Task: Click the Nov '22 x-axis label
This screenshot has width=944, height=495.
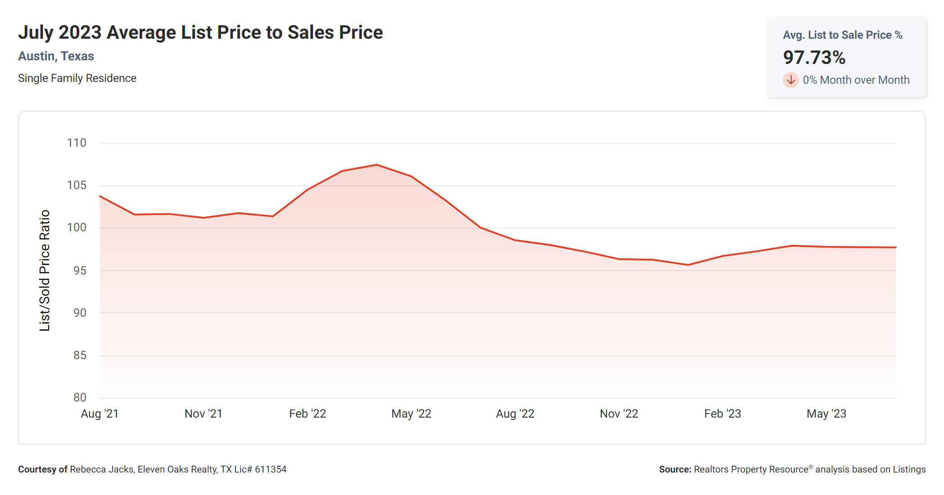Action: pos(619,414)
